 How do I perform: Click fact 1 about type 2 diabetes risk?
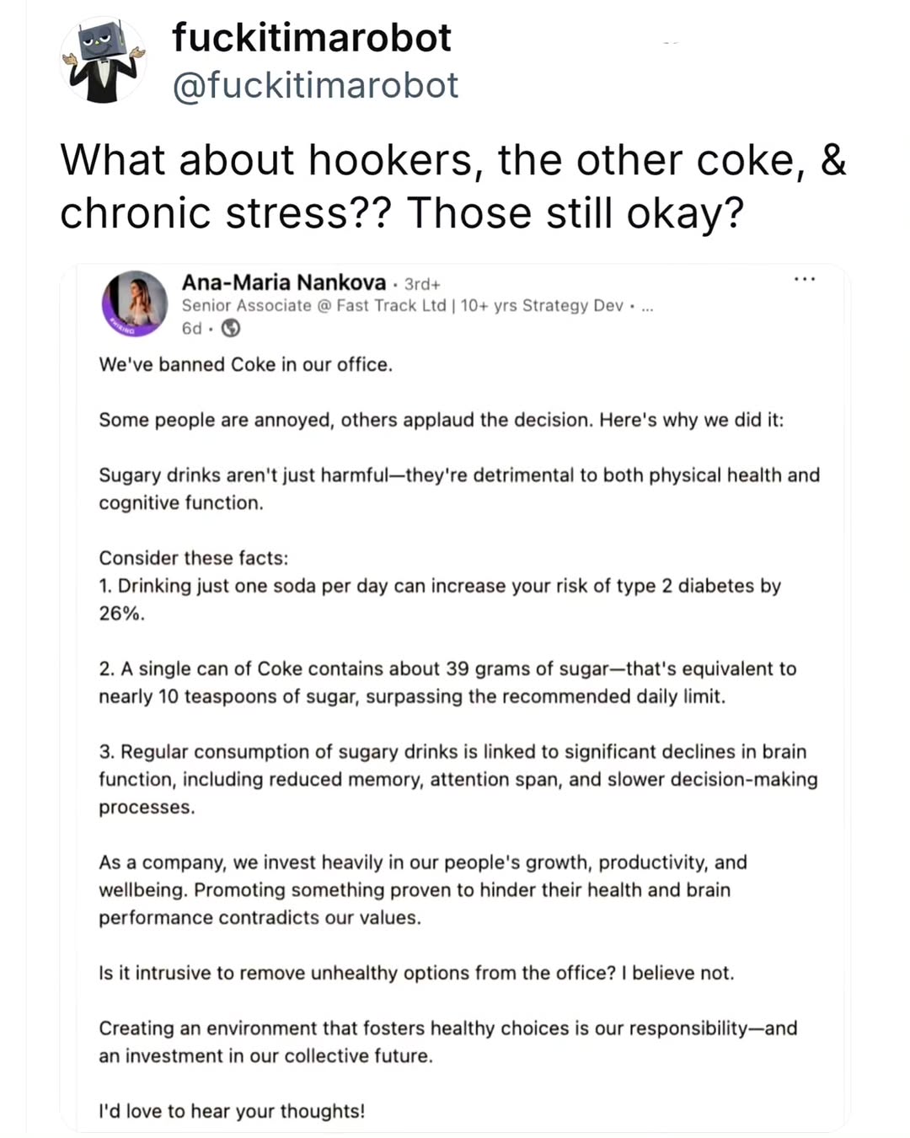[440, 599]
